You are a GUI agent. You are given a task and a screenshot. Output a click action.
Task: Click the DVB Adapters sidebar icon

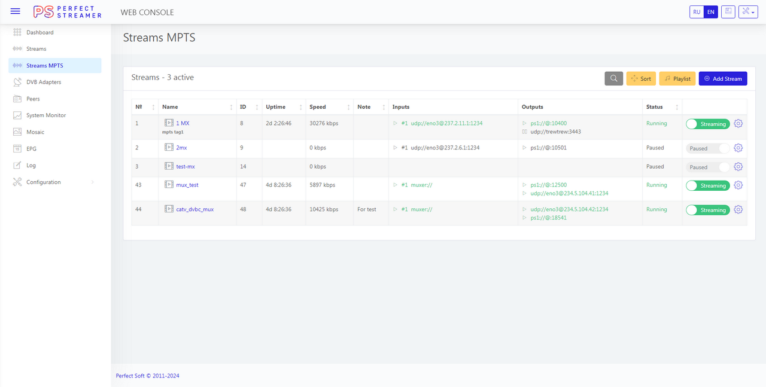click(17, 82)
